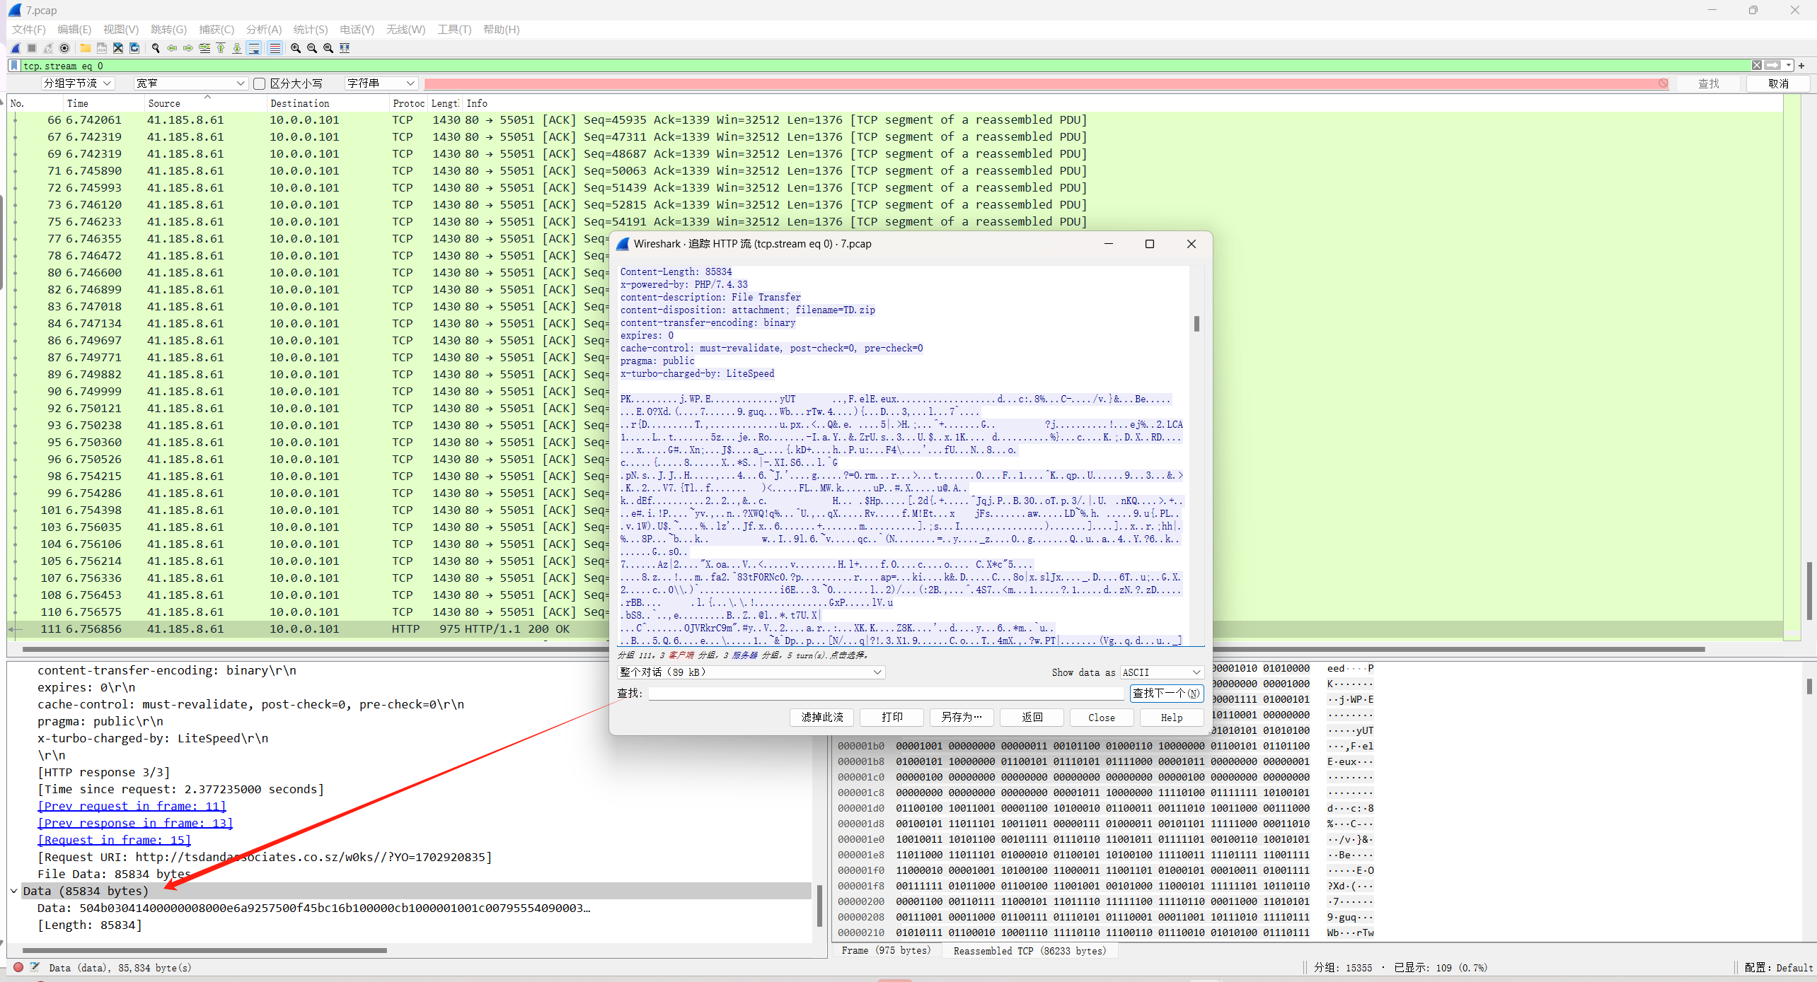This screenshot has width=1817, height=982.
Task: Click the capture options gear icon
Action: (64, 48)
